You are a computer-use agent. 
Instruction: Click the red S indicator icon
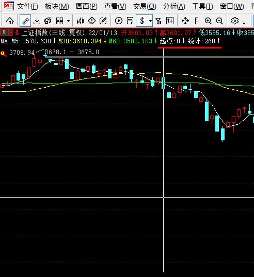(x=17, y=32)
